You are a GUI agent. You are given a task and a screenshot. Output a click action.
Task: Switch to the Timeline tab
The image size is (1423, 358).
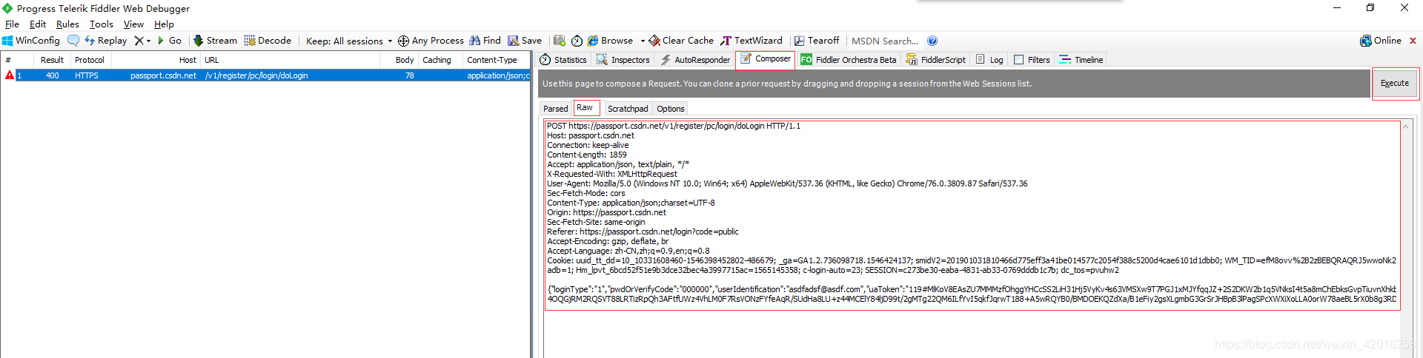[x=1081, y=60]
